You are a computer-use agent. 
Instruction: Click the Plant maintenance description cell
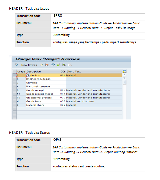pos(43,86)
